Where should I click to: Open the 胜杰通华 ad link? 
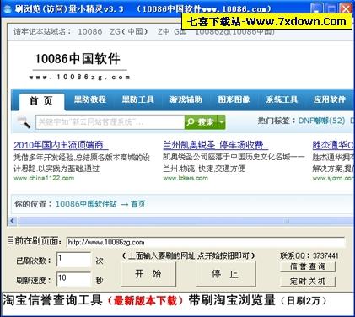click(x=333, y=145)
